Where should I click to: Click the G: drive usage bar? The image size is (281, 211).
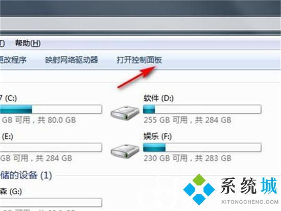(51, 202)
